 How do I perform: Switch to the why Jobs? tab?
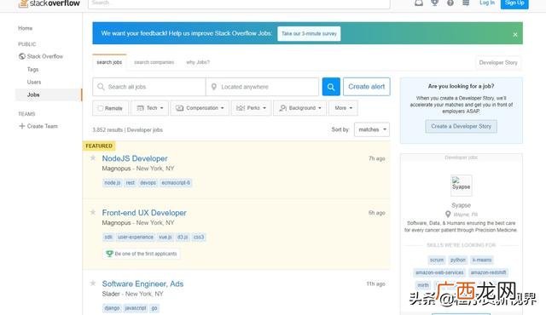[198, 62]
